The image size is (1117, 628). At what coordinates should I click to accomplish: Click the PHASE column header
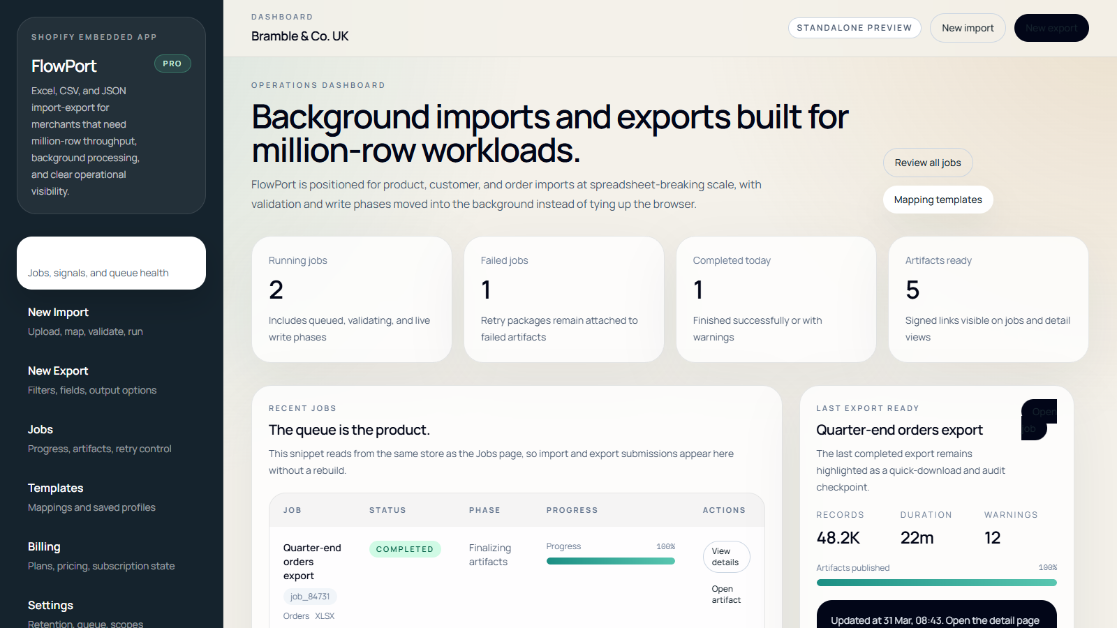484,510
